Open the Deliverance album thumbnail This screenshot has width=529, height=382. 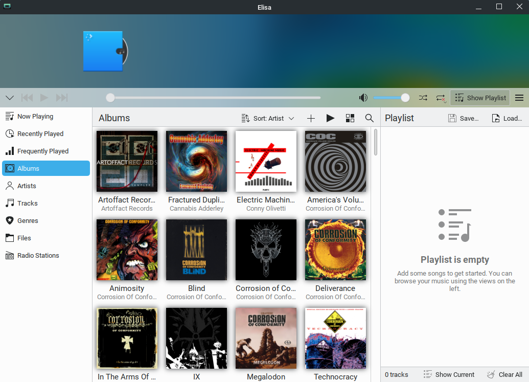pos(335,250)
